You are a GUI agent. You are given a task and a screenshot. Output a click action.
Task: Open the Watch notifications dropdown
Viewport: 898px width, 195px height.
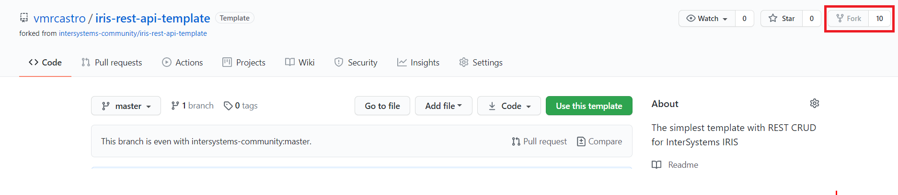(707, 19)
